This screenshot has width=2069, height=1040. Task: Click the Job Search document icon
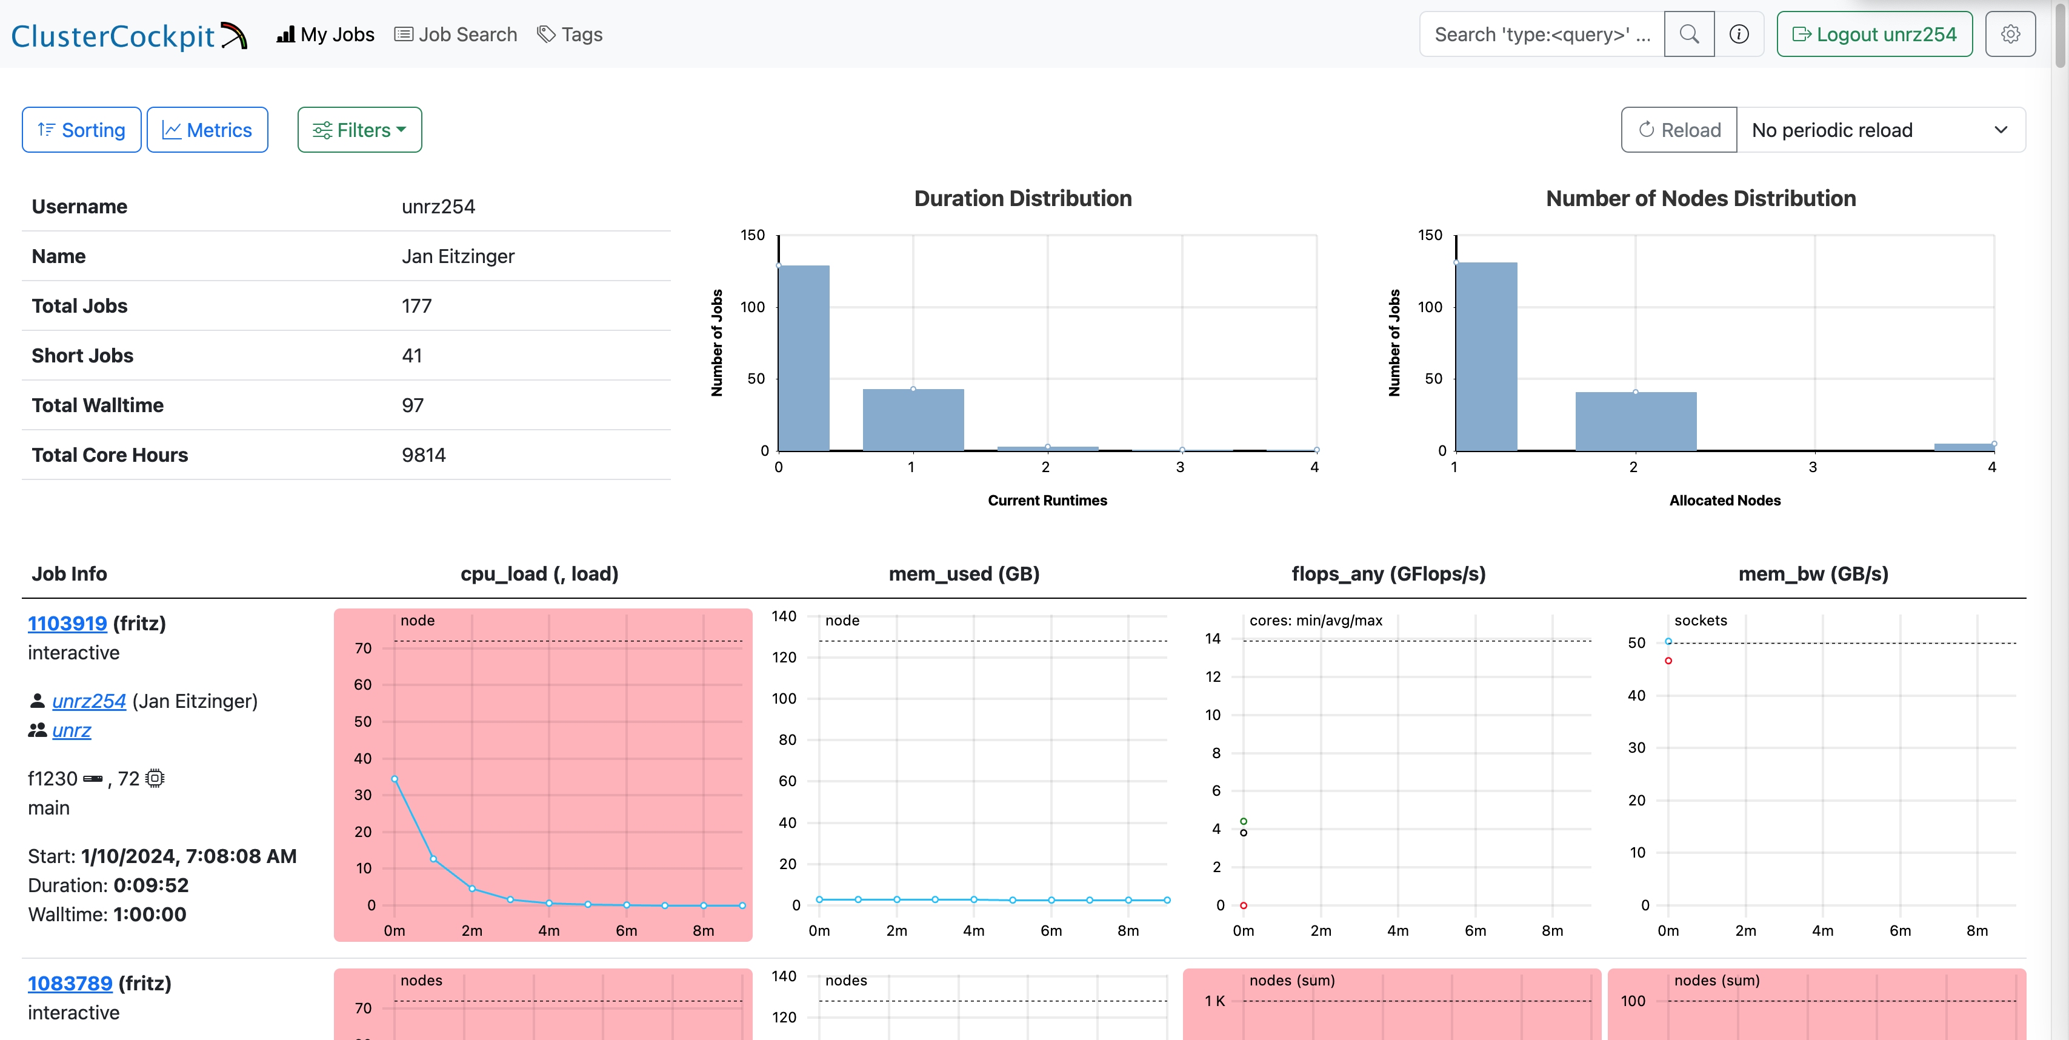403,33
